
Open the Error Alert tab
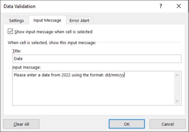point(79,20)
